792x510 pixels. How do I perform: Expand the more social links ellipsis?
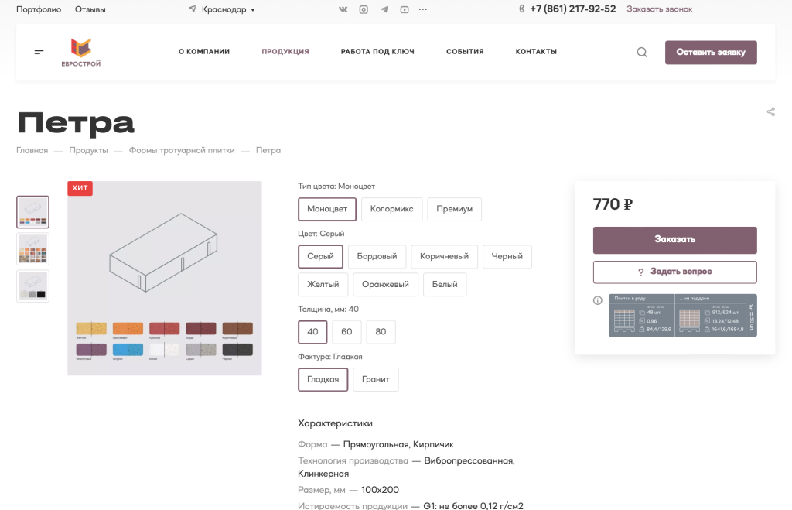coord(422,9)
